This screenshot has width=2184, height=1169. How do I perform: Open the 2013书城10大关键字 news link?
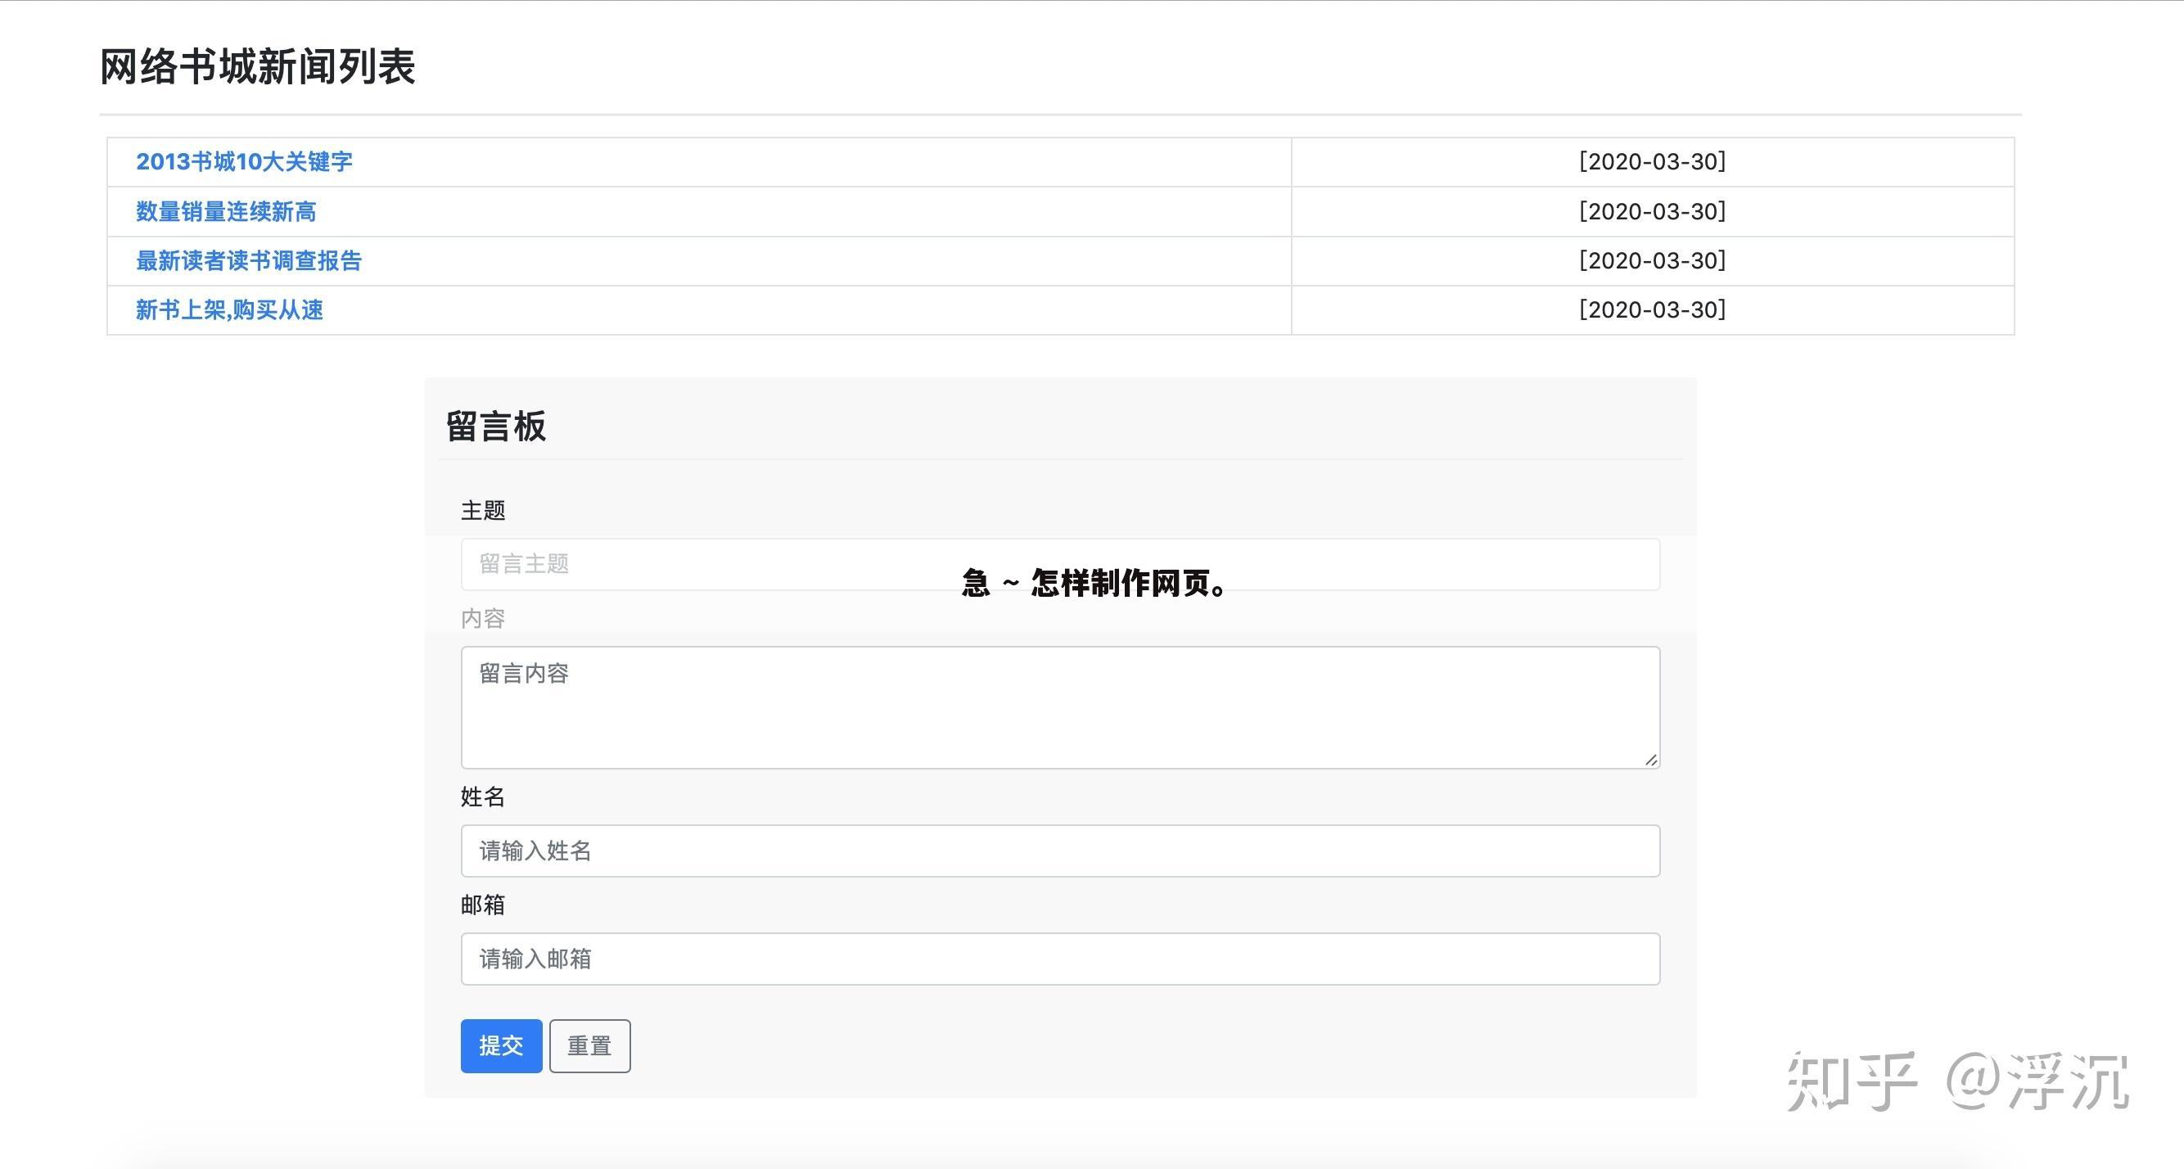[x=244, y=161]
